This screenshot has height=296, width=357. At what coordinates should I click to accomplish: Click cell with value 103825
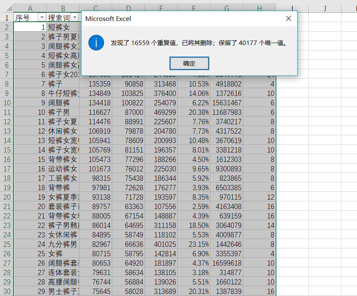(129, 93)
